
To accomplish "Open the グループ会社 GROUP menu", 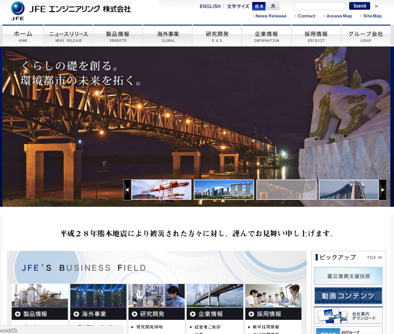I will click(x=366, y=36).
